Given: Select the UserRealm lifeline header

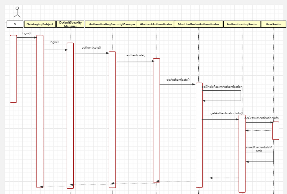Looking at the screenshot, I should (273, 24).
